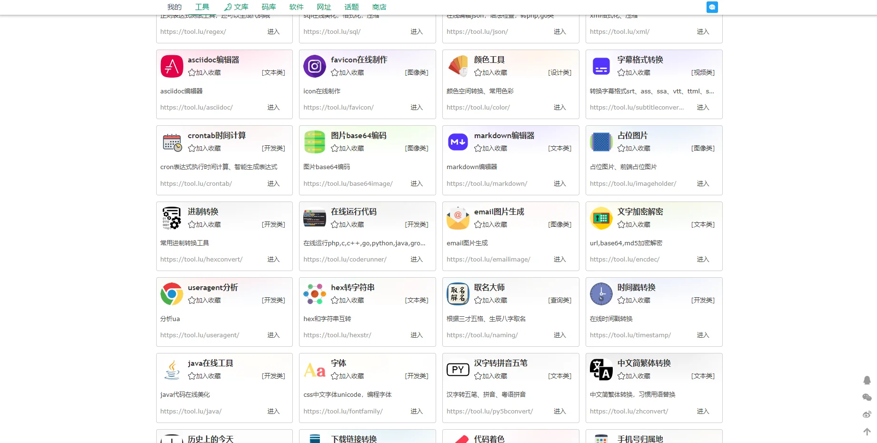This screenshot has width=877, height=443.
Task: Open the markdown编辑器 icon
Action: pyautogui.click(x=458, y=142)
